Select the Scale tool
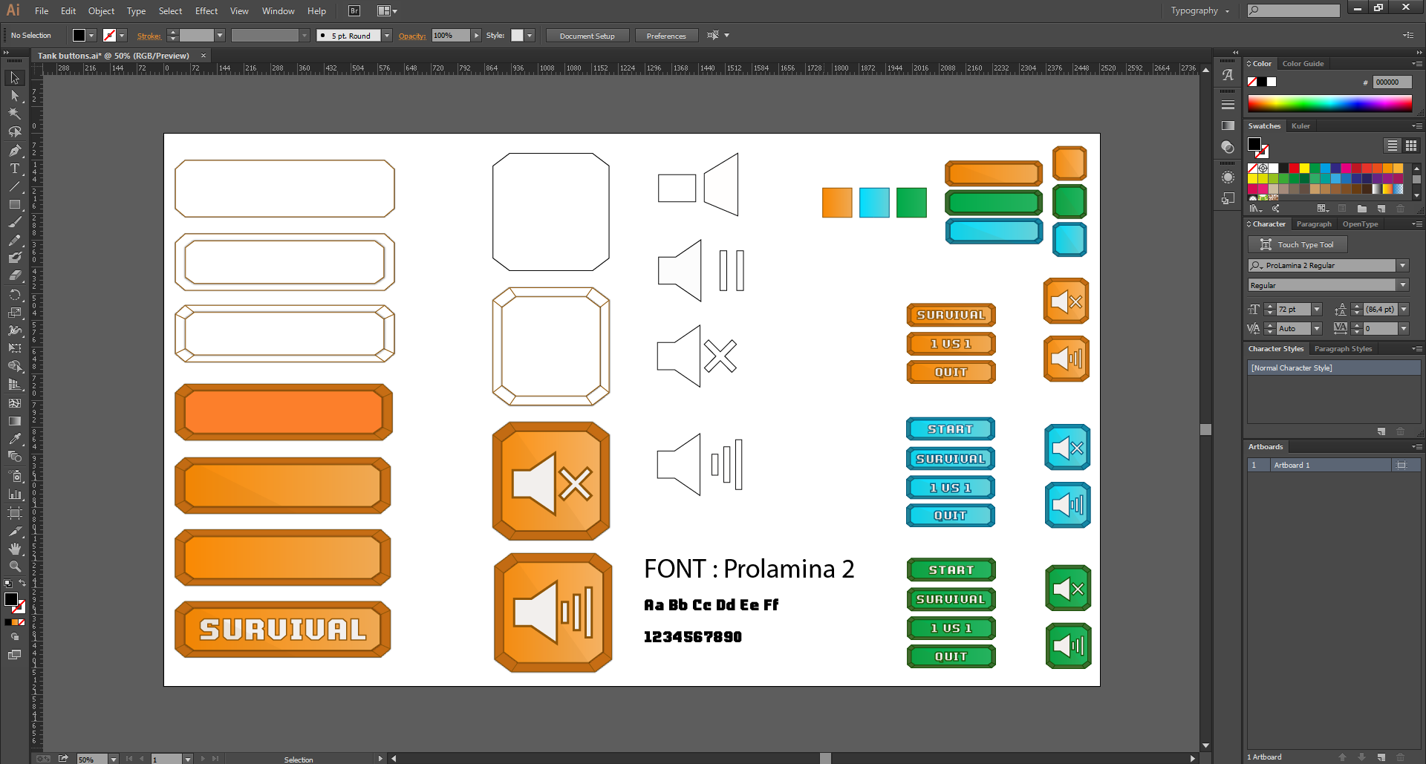The height and width of the screenshot is (764, 1426). tap(15, 313)
